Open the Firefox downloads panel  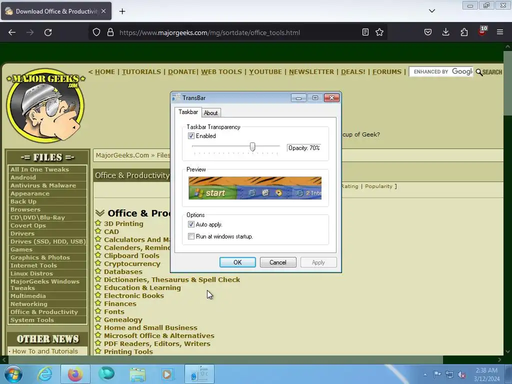tap(445, 32)
